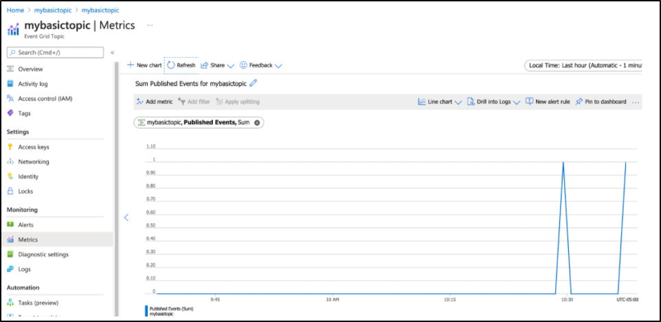Click the Alerts icon under Monitoring
Image resolution: width=661 pixels, height=322 pixels.
(10, 225)
